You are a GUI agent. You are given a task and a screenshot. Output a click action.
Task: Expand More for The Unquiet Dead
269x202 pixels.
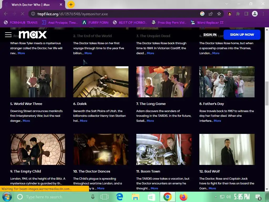tap(151, 53)
